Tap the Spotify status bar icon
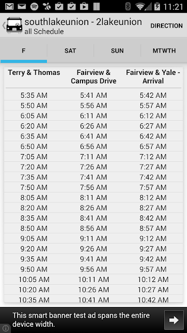 click(34, 7)
